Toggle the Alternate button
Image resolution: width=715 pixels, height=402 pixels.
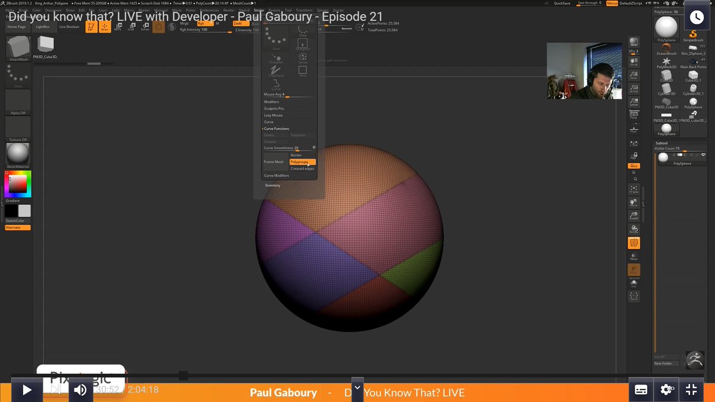point(18,228)
